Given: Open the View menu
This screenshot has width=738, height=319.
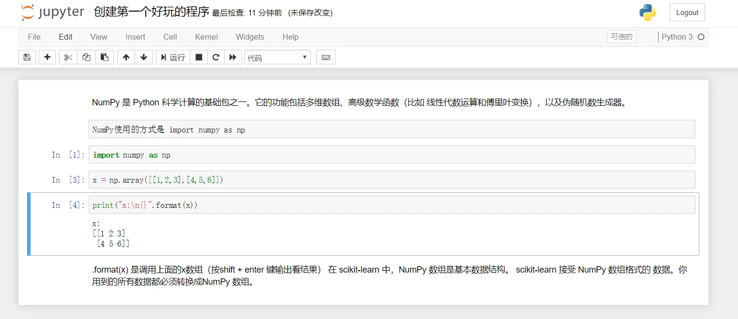Looking at the screenshot, I should (x=99, y=37).
